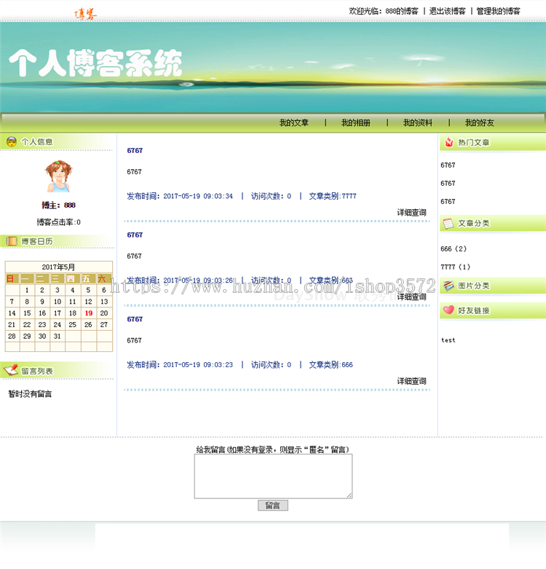
Task: Click 详细查询 for the 09:03:23 article
Action: pyautogui.click(x=411, y=381)
